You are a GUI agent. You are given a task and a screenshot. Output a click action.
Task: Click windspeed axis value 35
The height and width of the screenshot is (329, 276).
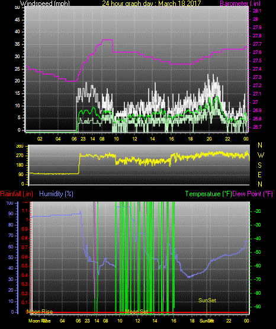pyautogui.click(x=17, y=44)
